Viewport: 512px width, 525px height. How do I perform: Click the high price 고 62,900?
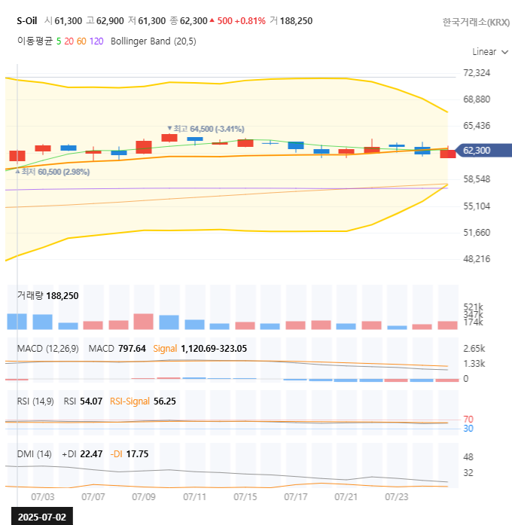pos(105,21)
